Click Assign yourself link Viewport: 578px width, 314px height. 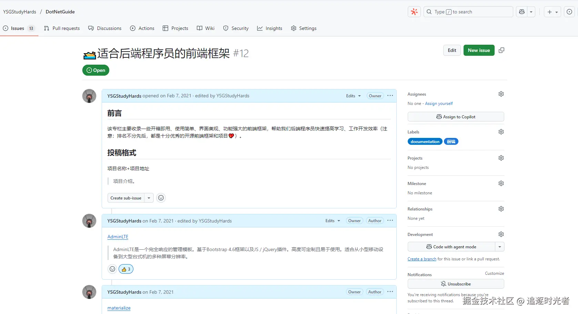[439, 104]
